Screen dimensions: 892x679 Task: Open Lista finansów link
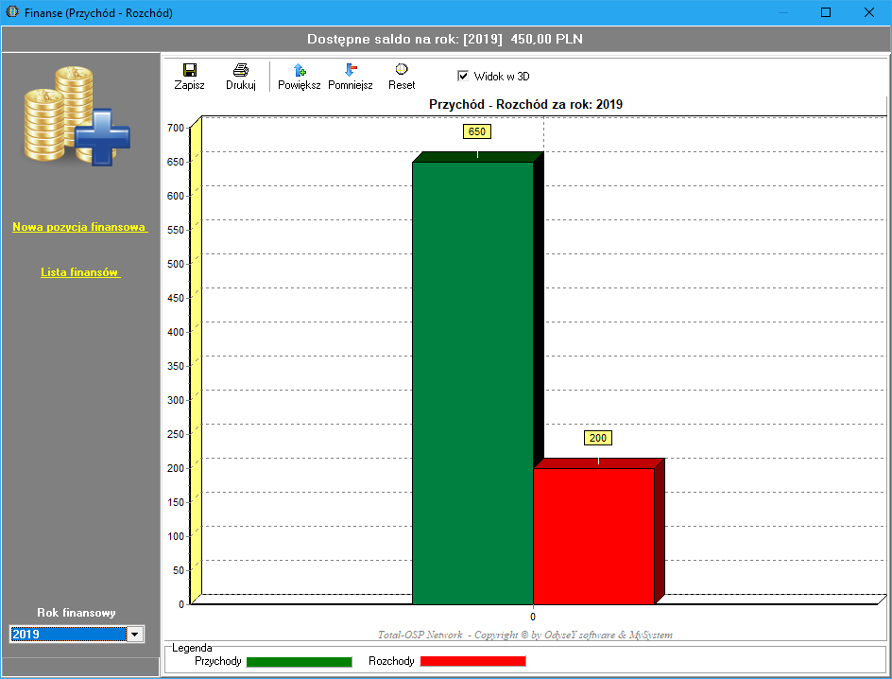79,272
